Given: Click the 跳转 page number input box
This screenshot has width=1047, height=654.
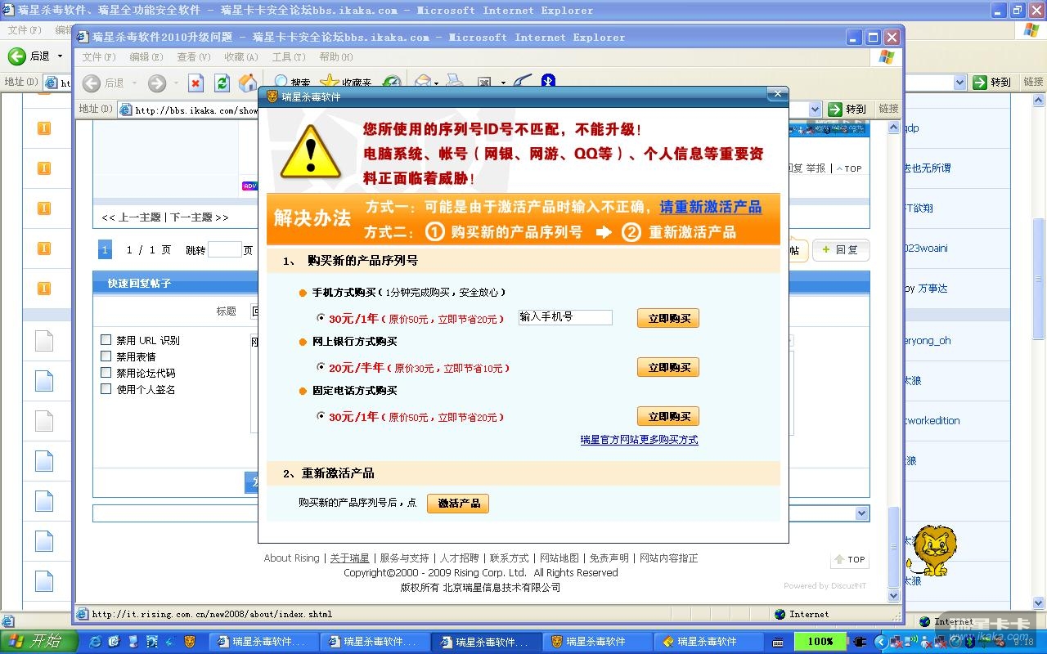Looking at the screenshot, I should tap(225, 250).
